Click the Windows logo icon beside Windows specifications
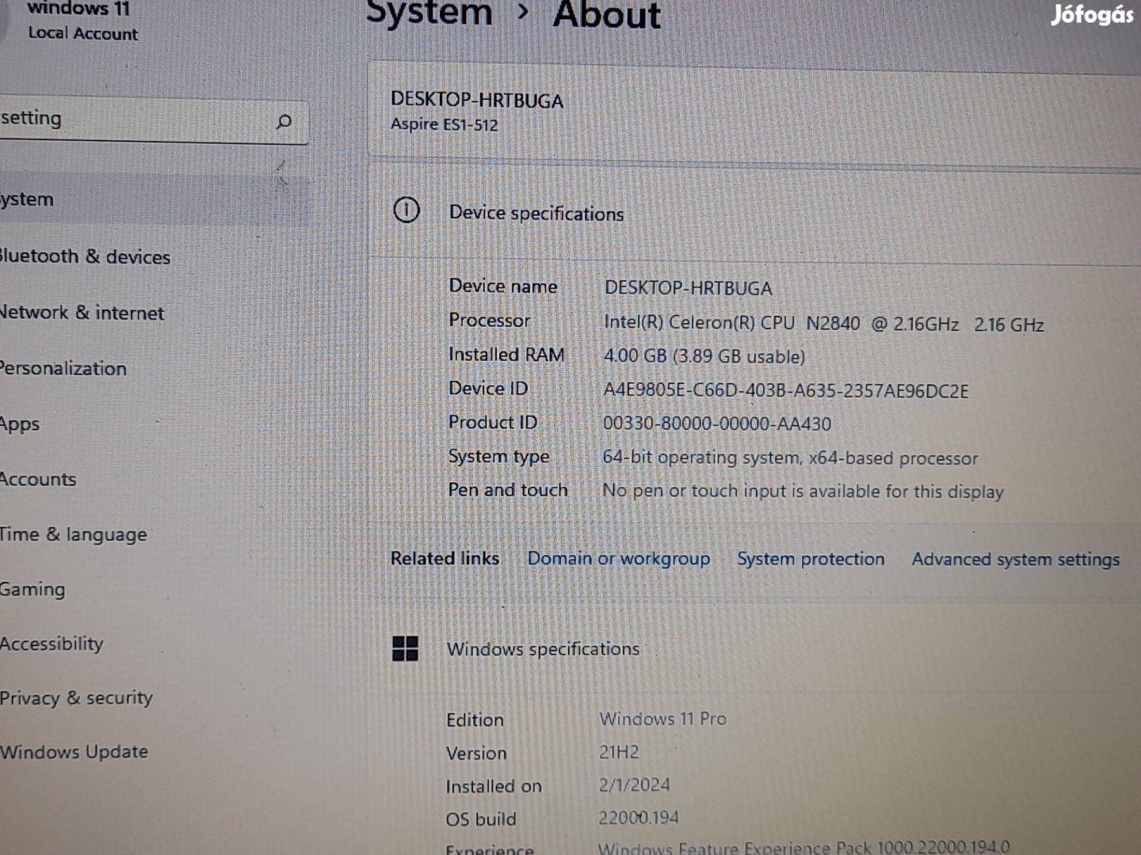Image resolution: width=1141 pixels, height=855 pixels. (x=406, y=648)
